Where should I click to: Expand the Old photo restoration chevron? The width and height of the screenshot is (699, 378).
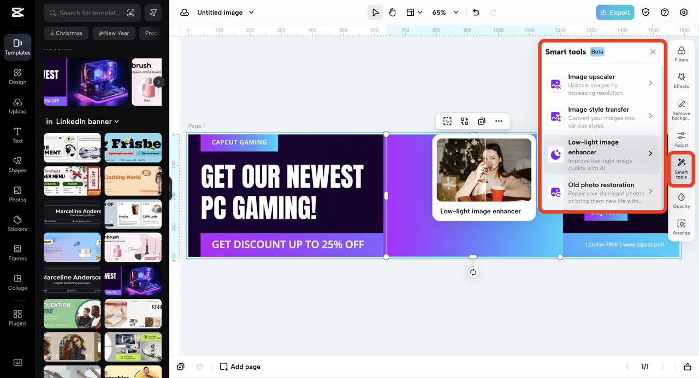(x=650, y=191)
